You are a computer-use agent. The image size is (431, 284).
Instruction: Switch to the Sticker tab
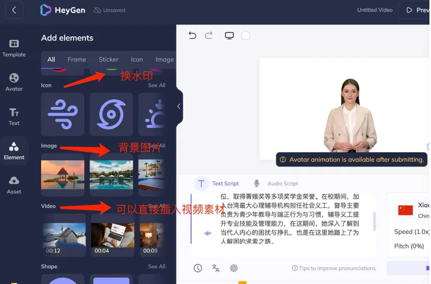point(108,60)
